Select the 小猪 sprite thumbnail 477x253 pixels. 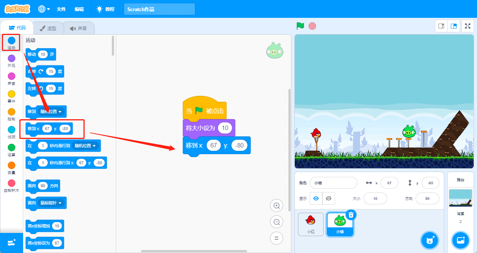[340, 224]
